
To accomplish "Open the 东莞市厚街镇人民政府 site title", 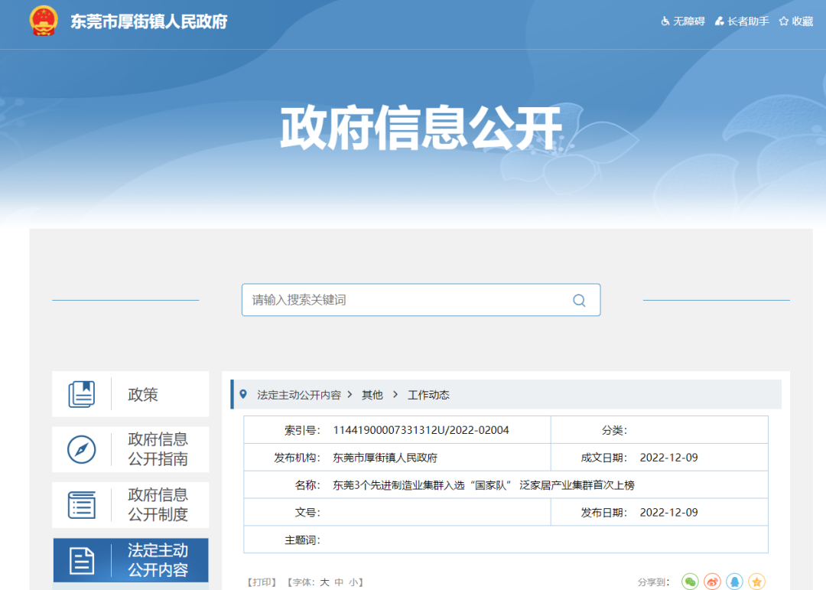I will click(x=149, y=21).
